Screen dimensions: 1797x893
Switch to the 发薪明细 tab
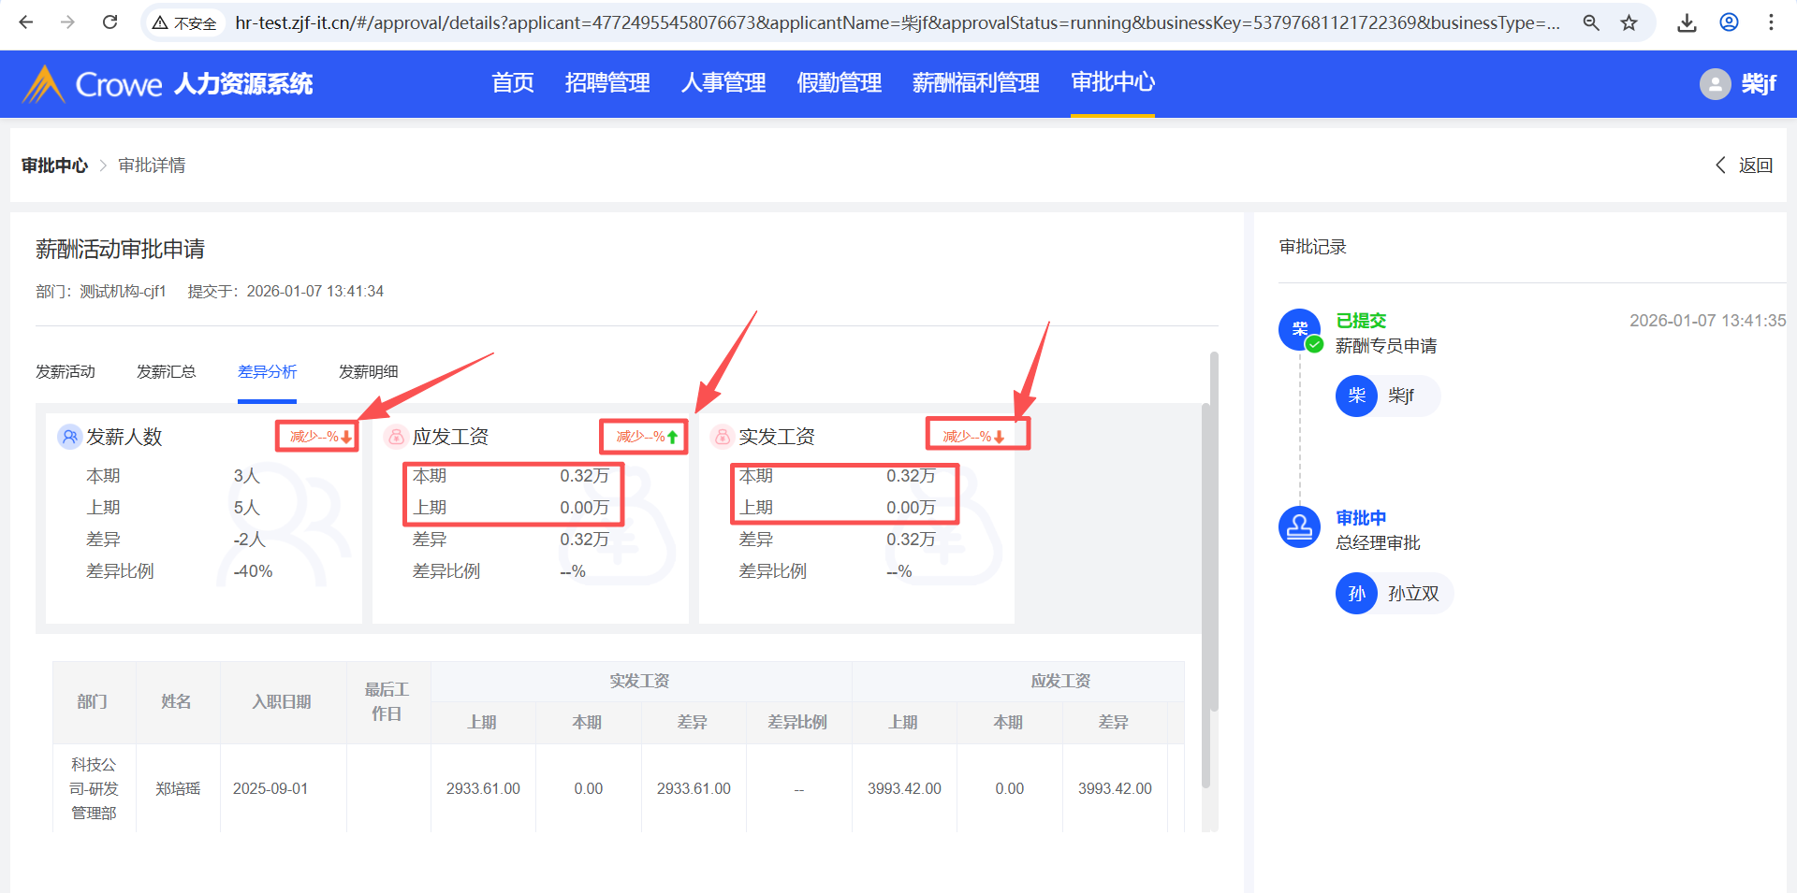coord(369,372)
